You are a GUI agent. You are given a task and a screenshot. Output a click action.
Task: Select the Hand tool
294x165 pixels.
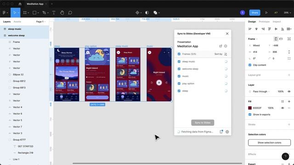coord(62,13)
